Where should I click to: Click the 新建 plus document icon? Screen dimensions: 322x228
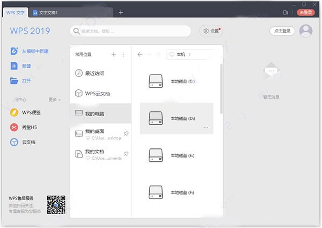[x=14, y=66]
